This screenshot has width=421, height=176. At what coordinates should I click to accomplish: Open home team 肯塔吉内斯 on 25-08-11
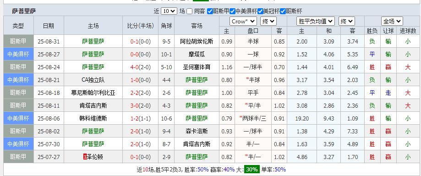tap(93, 105)
